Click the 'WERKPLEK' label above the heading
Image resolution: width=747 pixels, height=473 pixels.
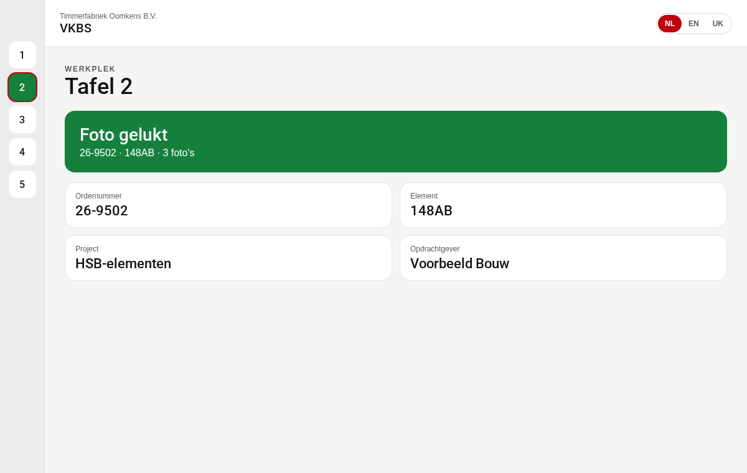[x=90, y=69]
